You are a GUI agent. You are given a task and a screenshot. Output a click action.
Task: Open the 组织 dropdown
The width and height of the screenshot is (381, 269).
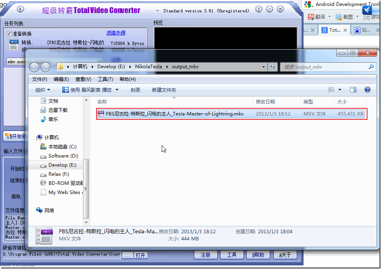click(x=43, y=90)
